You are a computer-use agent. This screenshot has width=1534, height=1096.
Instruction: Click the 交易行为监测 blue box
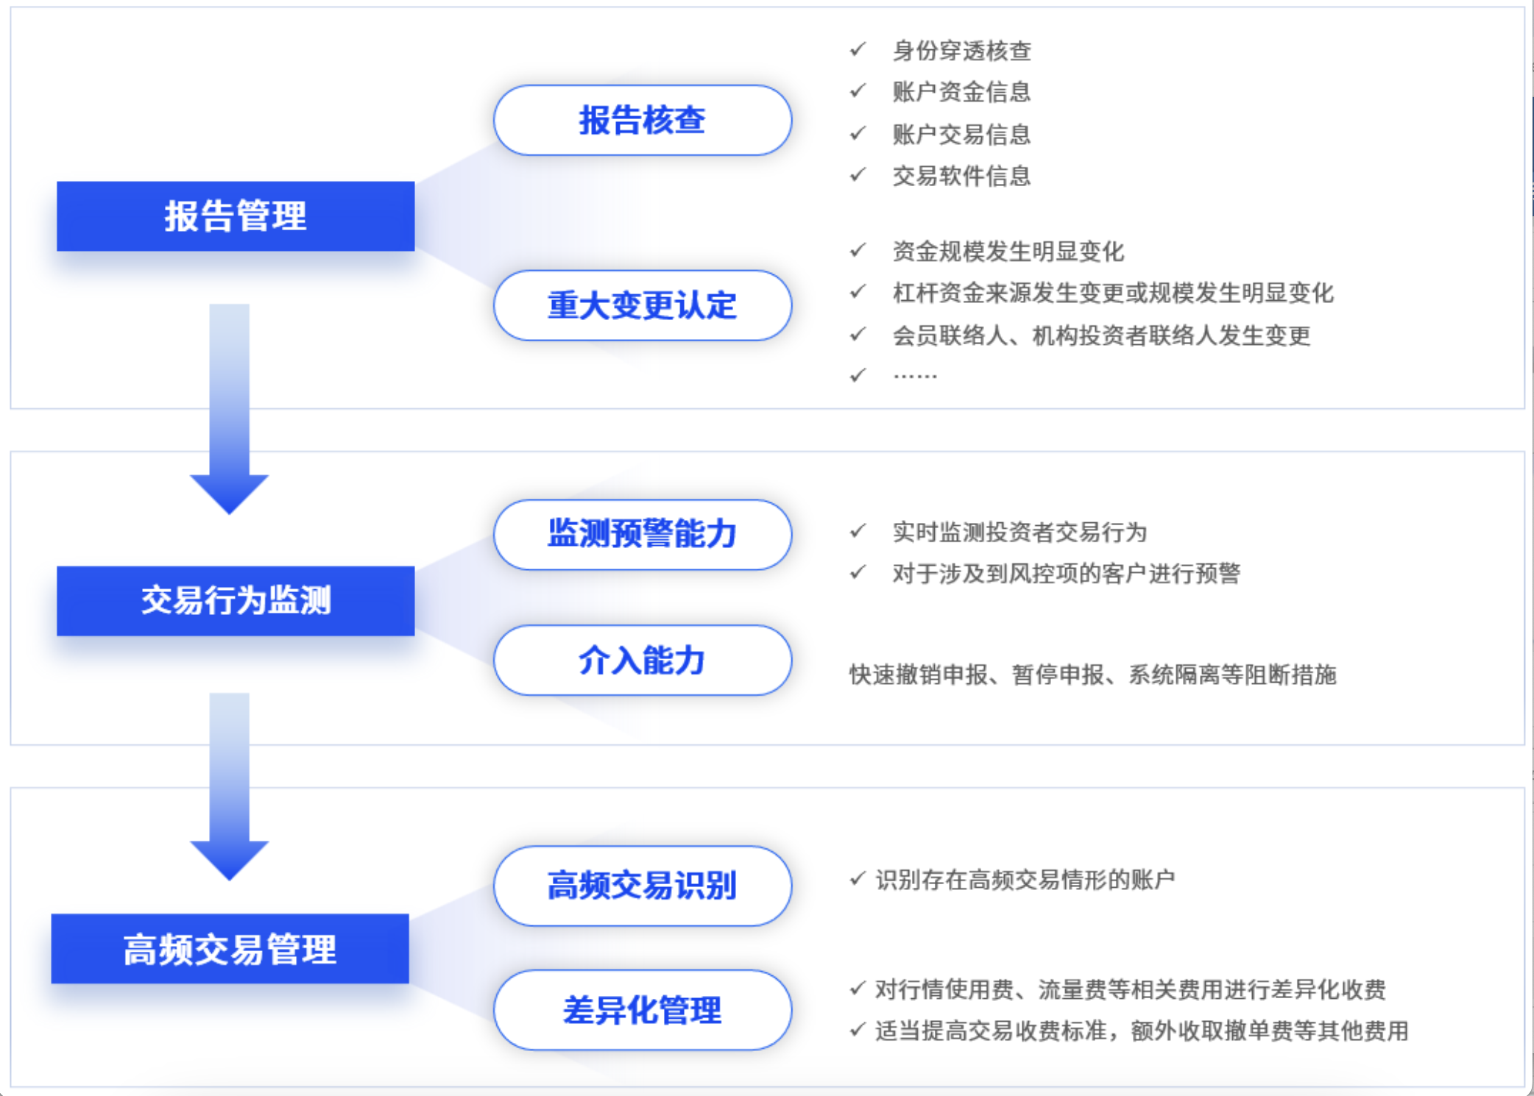(236, 600)
